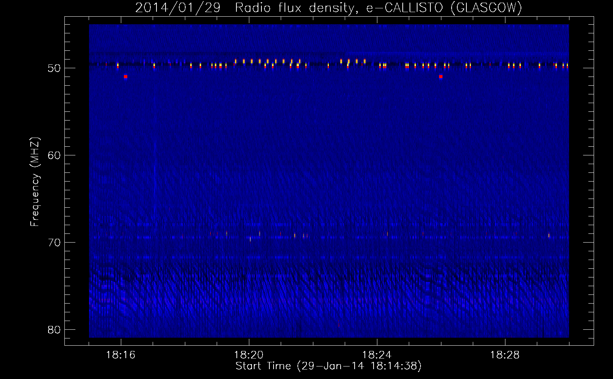Viewport: 613px width, 379px height.
Task: Click the 18:28 time tick label
Action: [x=505, y=355]
